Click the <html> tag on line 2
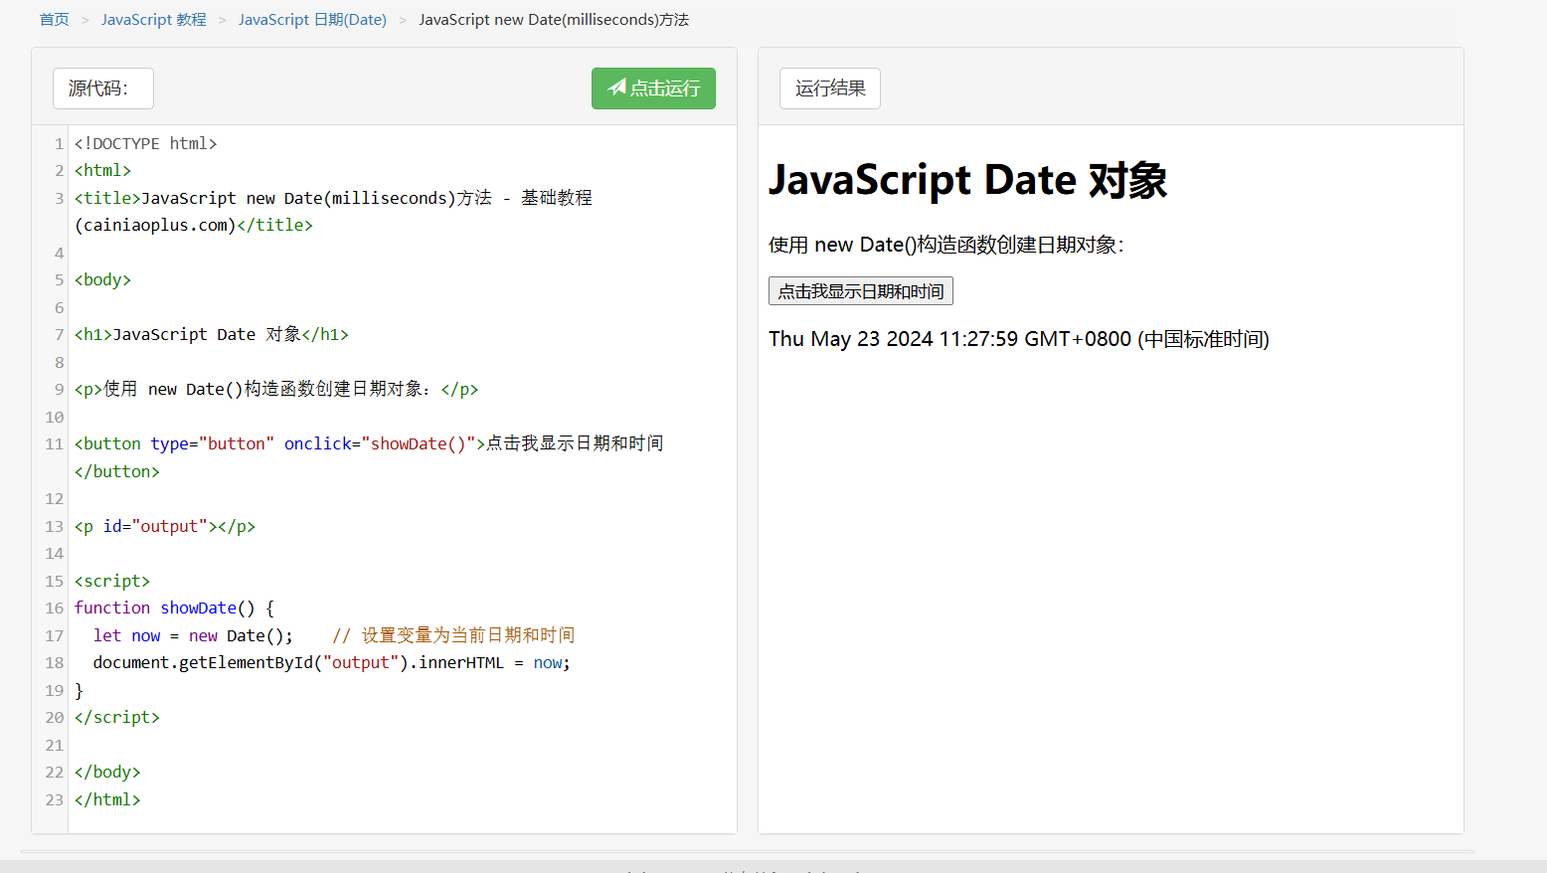 click(102, 170)
